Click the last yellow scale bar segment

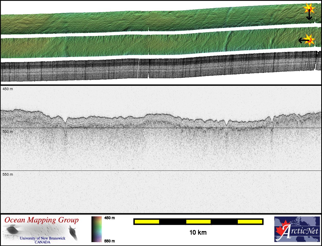[x=250, y=222]
